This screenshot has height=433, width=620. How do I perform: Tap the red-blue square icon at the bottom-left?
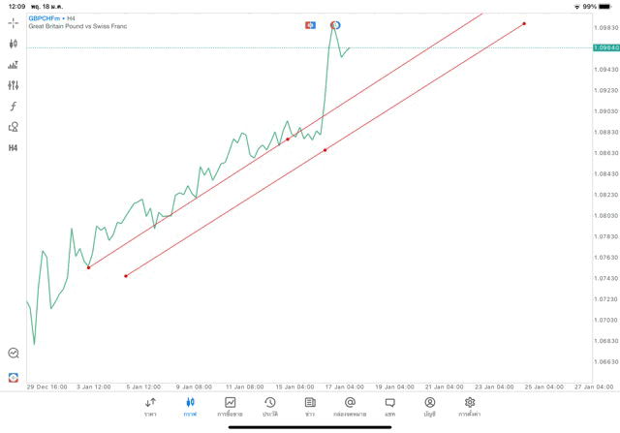point(14,377)
